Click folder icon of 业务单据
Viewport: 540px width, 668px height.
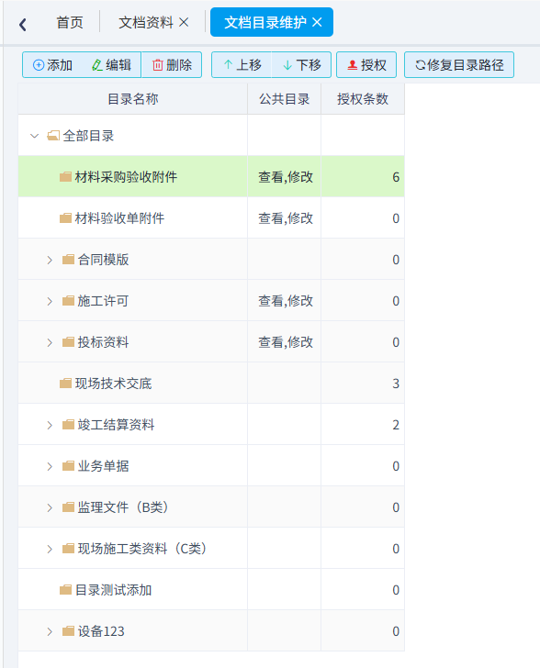pyautogui.click(x=68, y=466)
